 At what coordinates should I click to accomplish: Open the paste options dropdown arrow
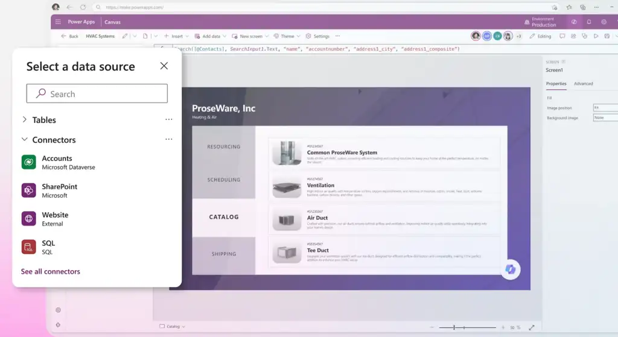(x=156, y=36)
